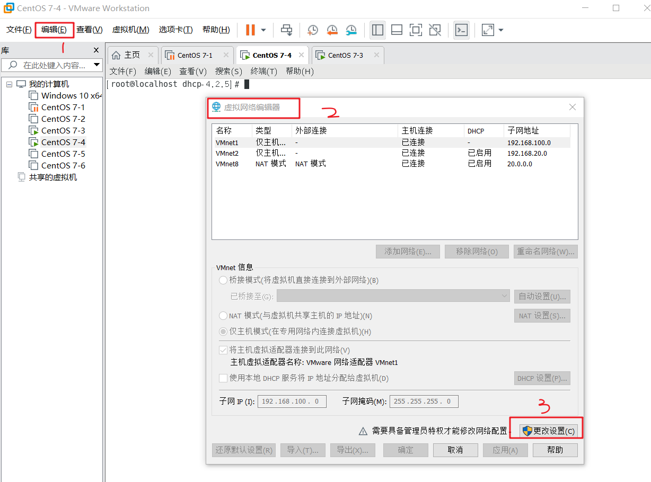This screenshot has height=482, width=651.
Task: Open the 帮助(H) menu in VMware menu bar
Action: pyautogui.click(x=216, y=30)
